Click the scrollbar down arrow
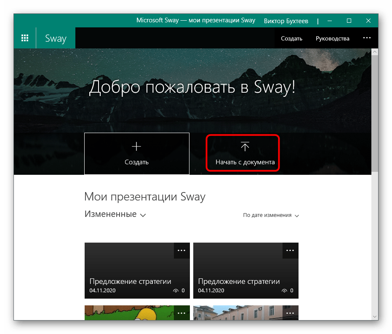Screen dimensions: 392x334 [x=375, y=316]
